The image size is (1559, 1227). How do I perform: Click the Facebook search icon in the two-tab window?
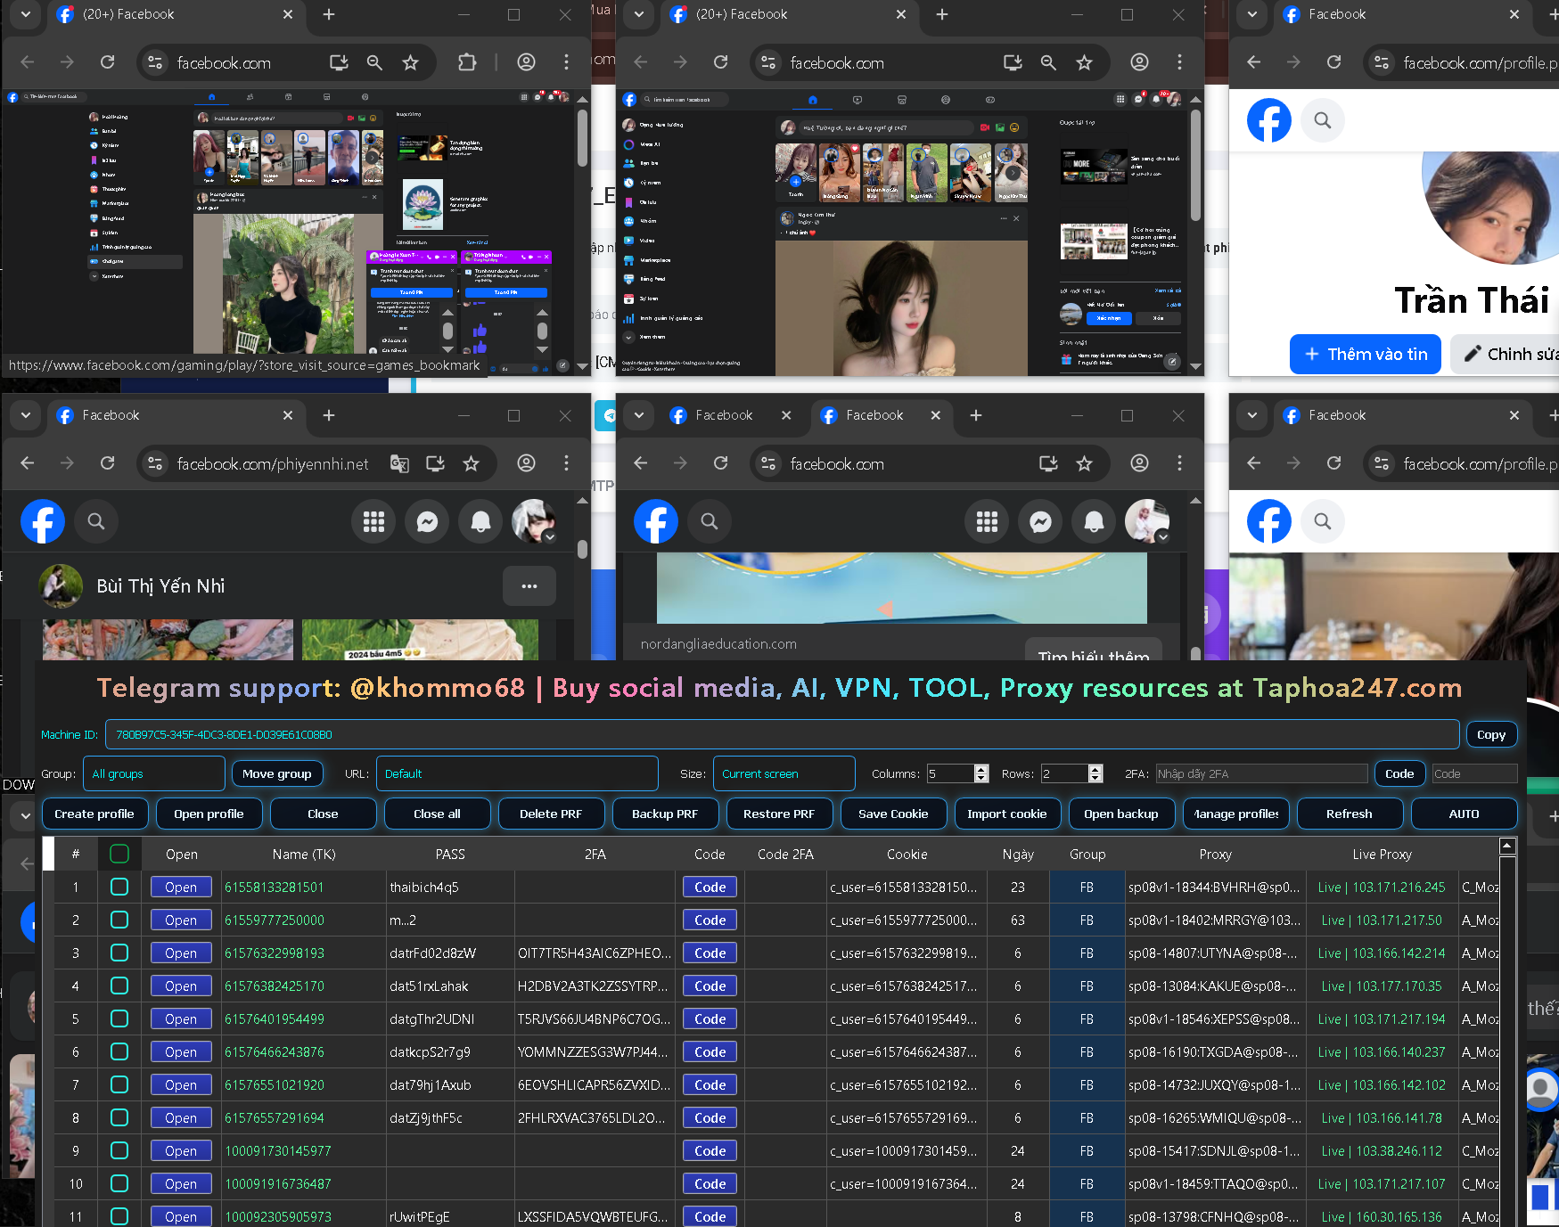pos(710,522)
